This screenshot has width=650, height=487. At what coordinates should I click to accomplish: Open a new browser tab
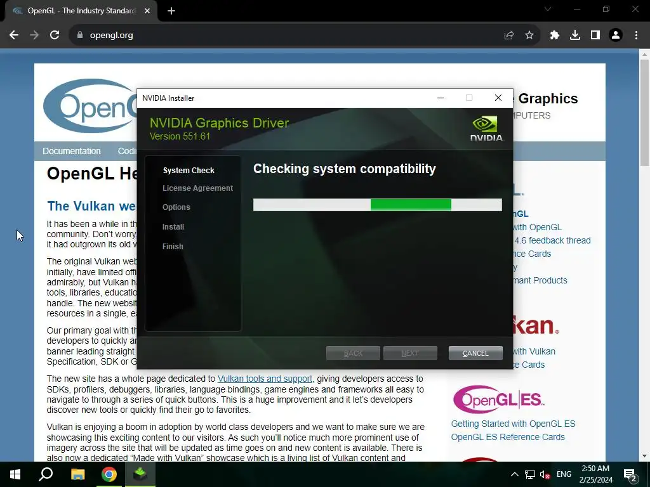pyautogui.click(x=171, y=11)
